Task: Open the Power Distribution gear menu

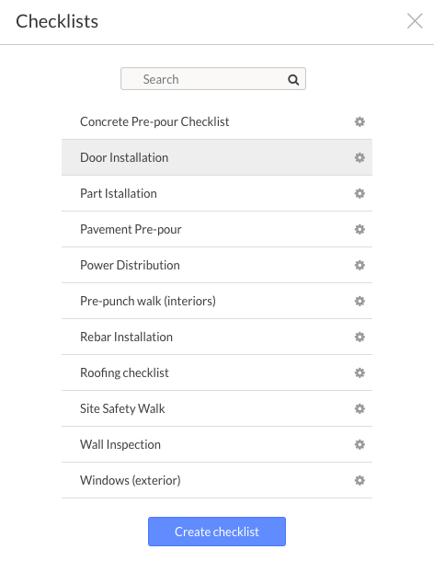Action: tap(360, 265)
